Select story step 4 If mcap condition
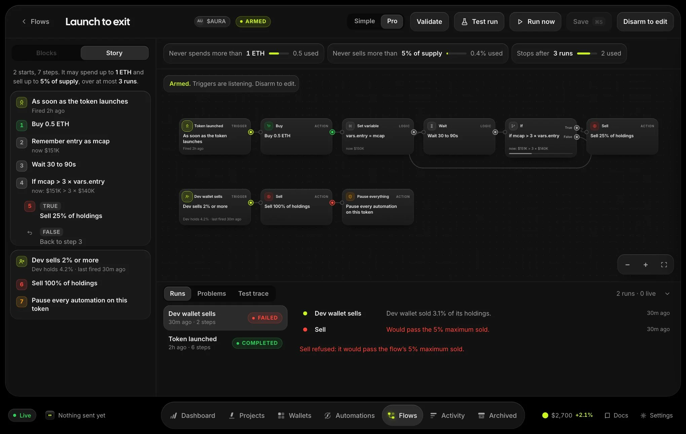Viewport: 686px width, 434px height. (80, 185)
